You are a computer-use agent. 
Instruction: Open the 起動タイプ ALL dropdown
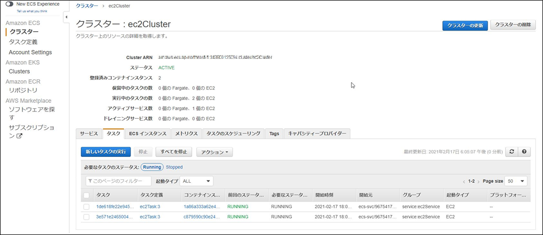196,181
